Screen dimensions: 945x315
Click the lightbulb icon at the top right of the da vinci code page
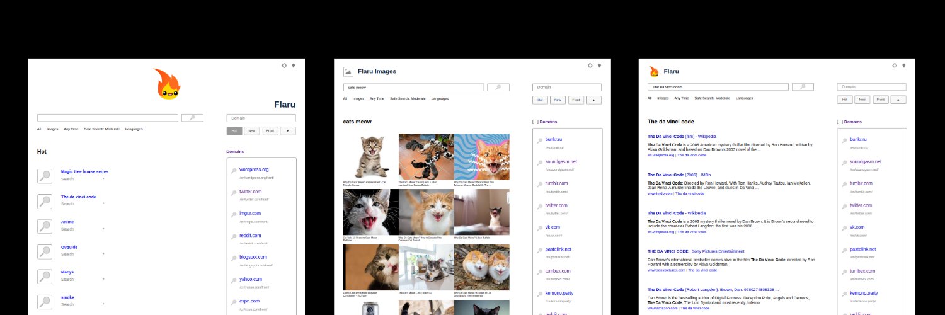(904, 65)
